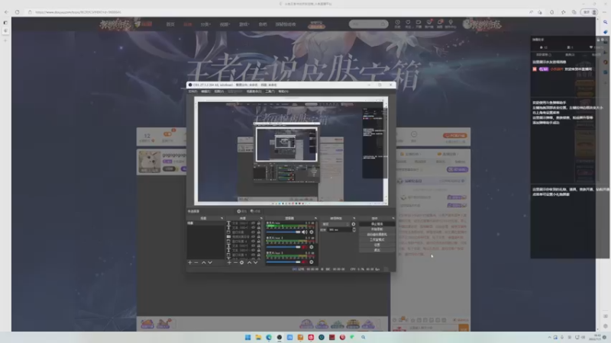Click 开始录制 start recording button
Viewport: 611px width, 343px height.
pyautogui.click(x=377, y=229)
